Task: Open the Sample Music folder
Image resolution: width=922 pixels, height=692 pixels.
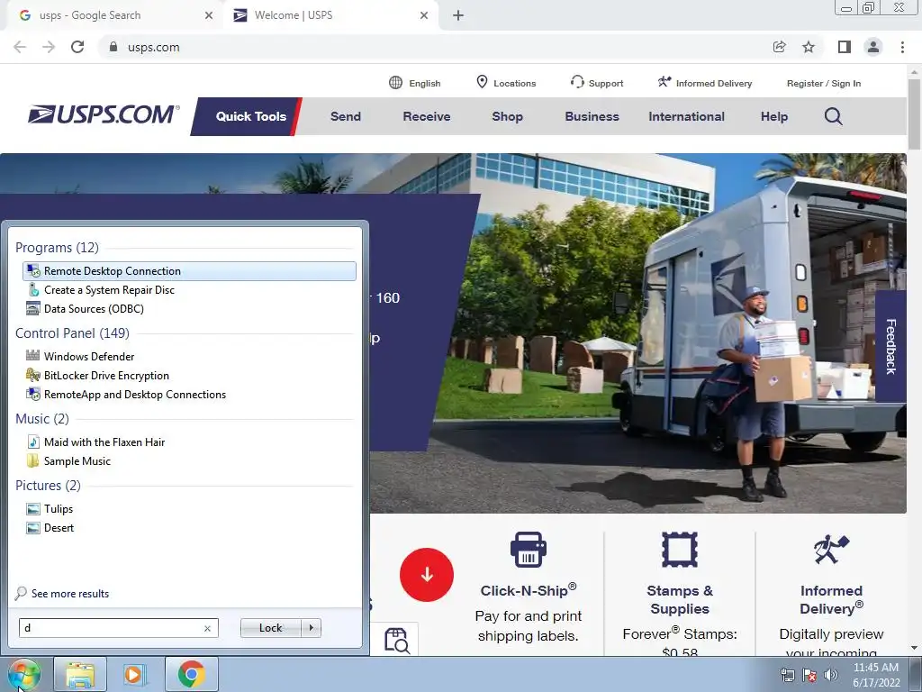Action: (189, 460)
